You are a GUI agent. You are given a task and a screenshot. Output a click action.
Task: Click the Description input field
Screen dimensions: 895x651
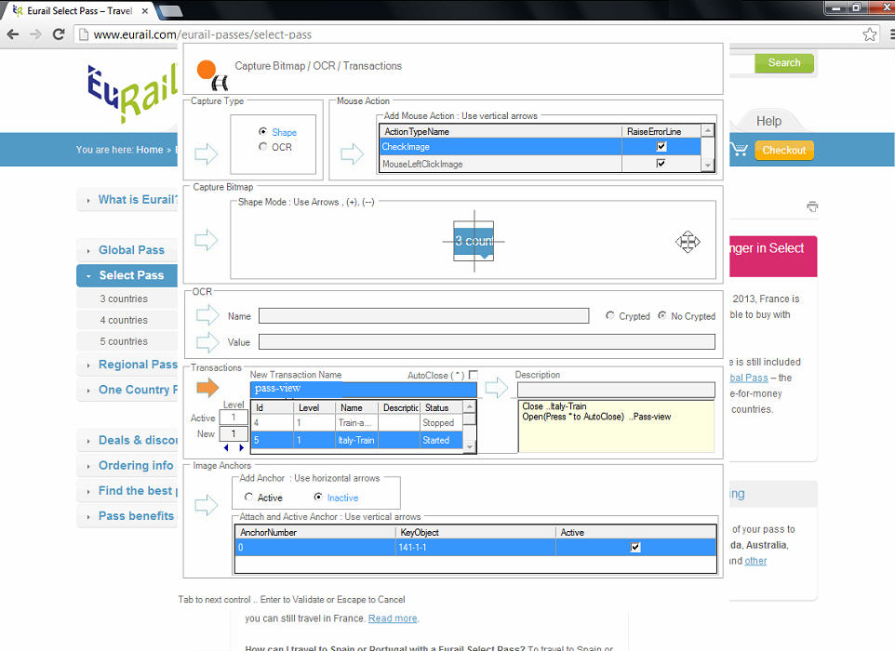616,390
